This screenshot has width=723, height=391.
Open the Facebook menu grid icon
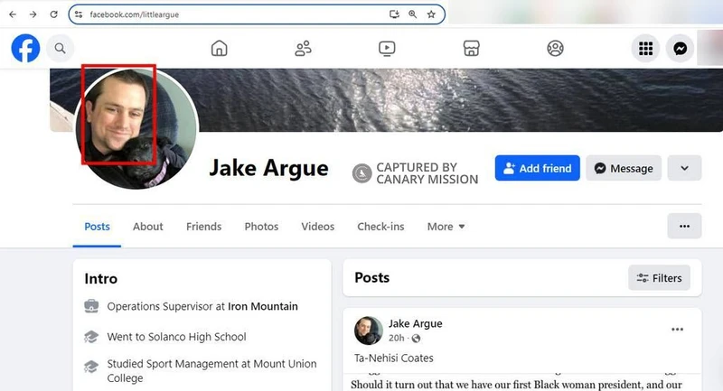pyautogui.click(x=645, y=49)
